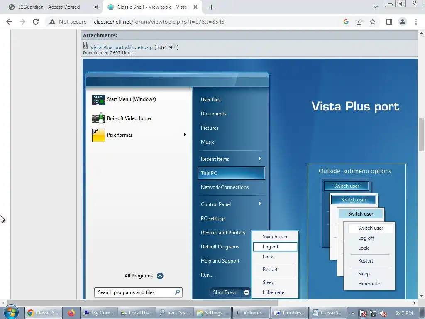This screenshot has height=319, width=425.
Task: Click the paperclip attachment icon
Action: 85,45
